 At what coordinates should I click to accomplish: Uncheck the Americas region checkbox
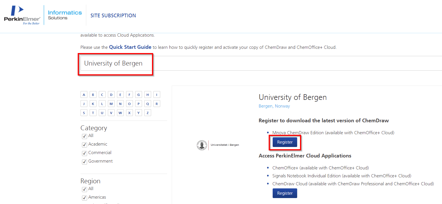point(84,198)
